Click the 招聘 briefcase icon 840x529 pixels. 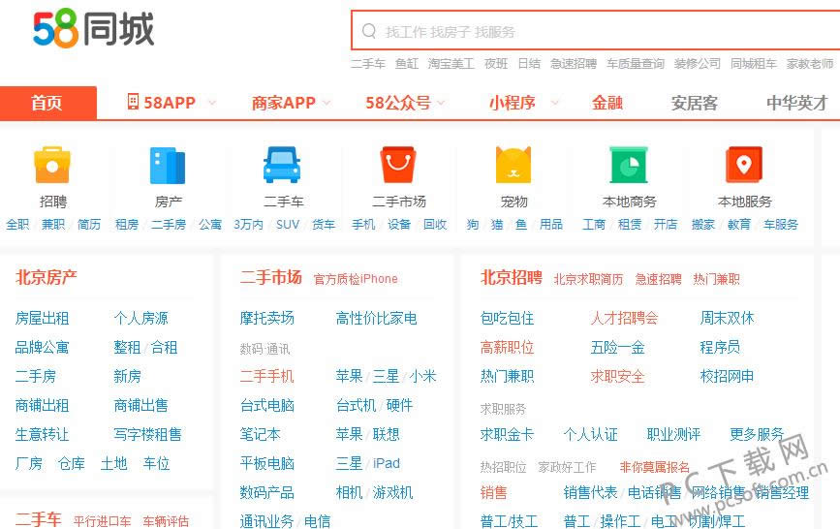click(x=52, y=165)
